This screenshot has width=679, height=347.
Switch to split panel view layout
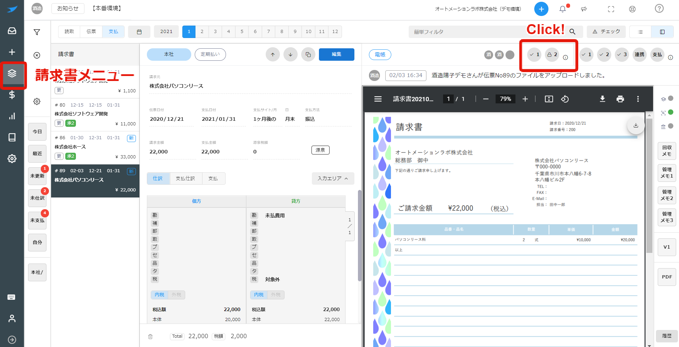point(662,32)
